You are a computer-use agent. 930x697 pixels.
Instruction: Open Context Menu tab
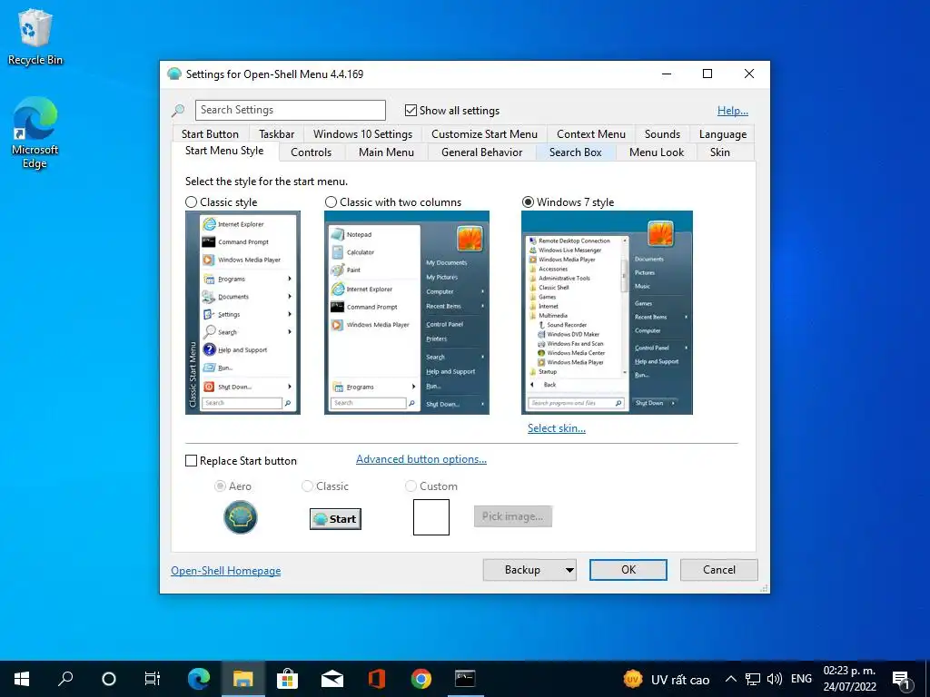(x=590, y=134)
